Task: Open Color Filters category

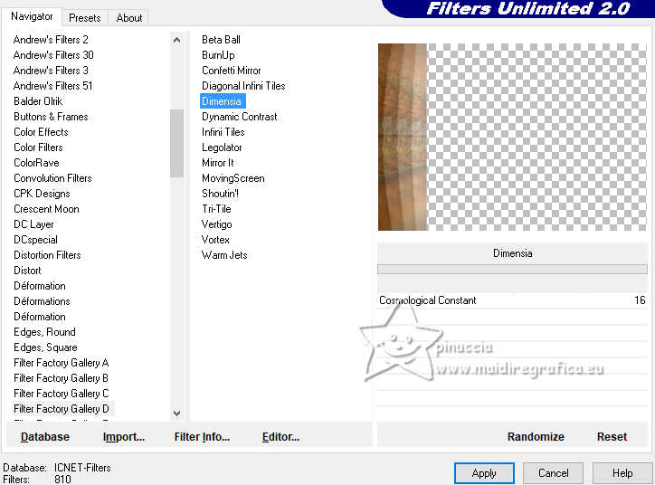Action: point(38,147)
